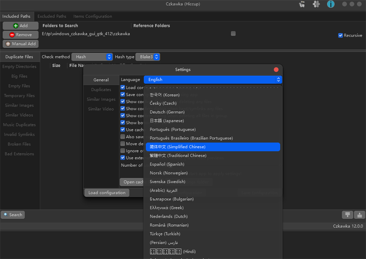The image size is (366, 259).
Task: Pick Norsk (Norwegian) language
Action: click(x=213, y=173)
